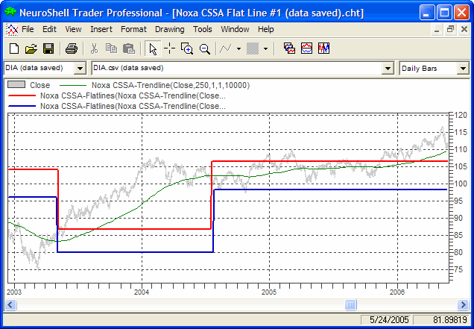Click the 2004 label on time axis
474x329 pixels.
pos(142,292)
